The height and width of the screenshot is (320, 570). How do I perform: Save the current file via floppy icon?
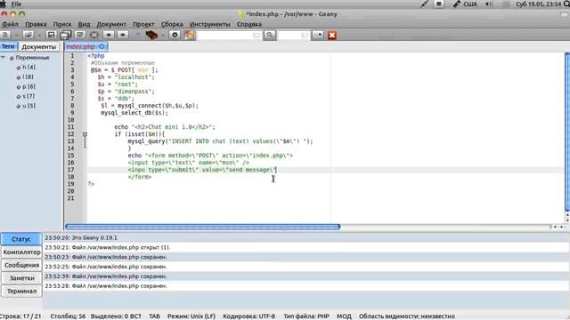(52, 35)
